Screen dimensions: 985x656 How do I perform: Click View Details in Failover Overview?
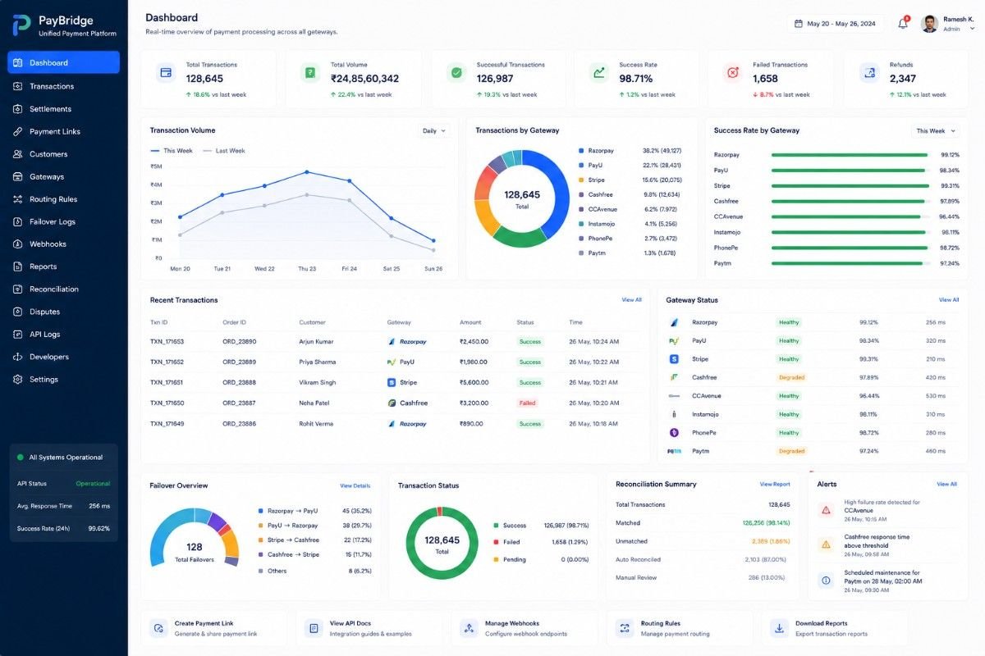pyautogui.click(x=355, y=485)
